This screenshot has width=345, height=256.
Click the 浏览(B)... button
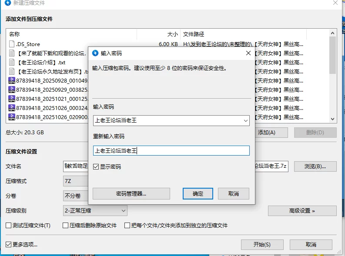[x=315, y=166]
